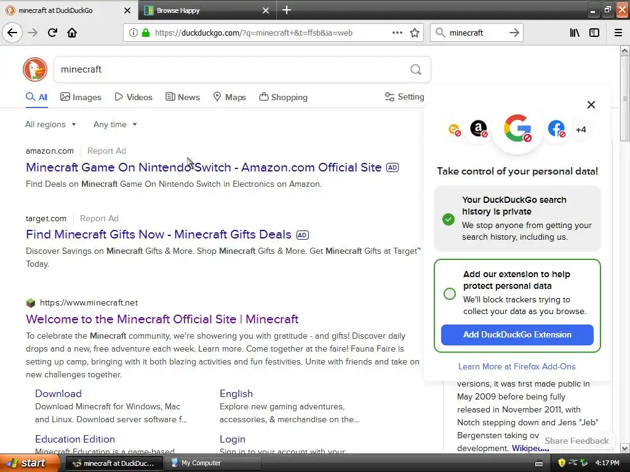Click Add DuckDuckGo Extension button
The height and width of the screenshot is (472, 630).
(x=517, y=335)
